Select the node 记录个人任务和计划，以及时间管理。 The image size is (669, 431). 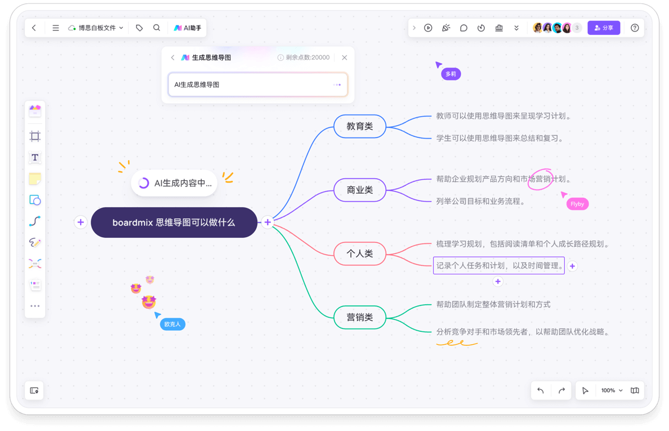click(499, 265)
